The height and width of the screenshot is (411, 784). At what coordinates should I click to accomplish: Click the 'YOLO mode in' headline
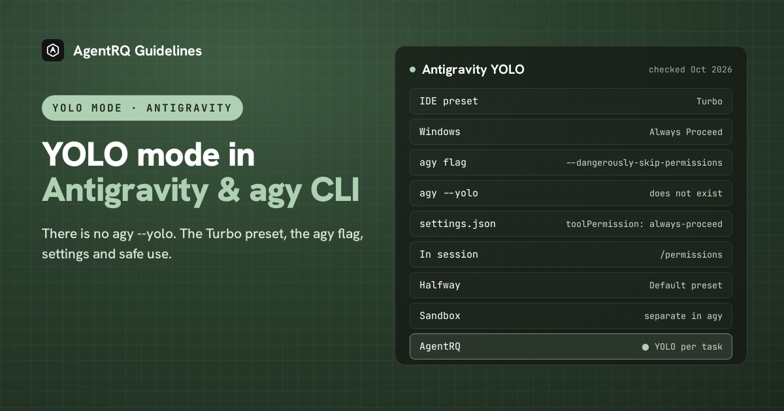pos(148,155)
